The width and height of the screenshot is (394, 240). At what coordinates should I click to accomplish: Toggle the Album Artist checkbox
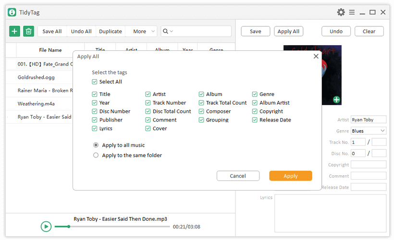coord(255,103)
